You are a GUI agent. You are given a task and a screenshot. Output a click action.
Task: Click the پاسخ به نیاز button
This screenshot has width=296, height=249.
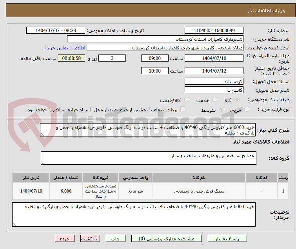point(227,239)
